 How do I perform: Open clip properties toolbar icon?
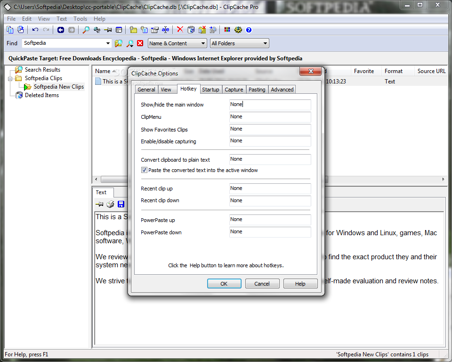pyautogui.click(x=155, y=30)
